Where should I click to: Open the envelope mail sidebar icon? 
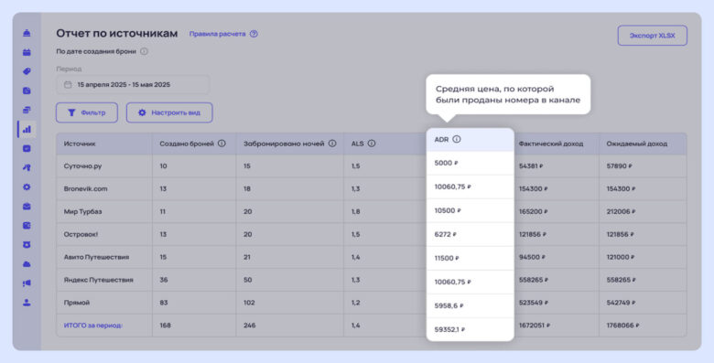tap(27, 206)
